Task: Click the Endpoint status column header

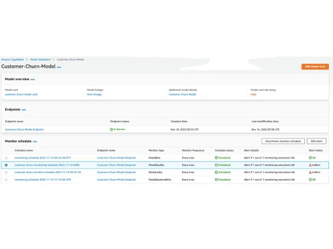Action: pyautogui.click(x=120, y=122)
